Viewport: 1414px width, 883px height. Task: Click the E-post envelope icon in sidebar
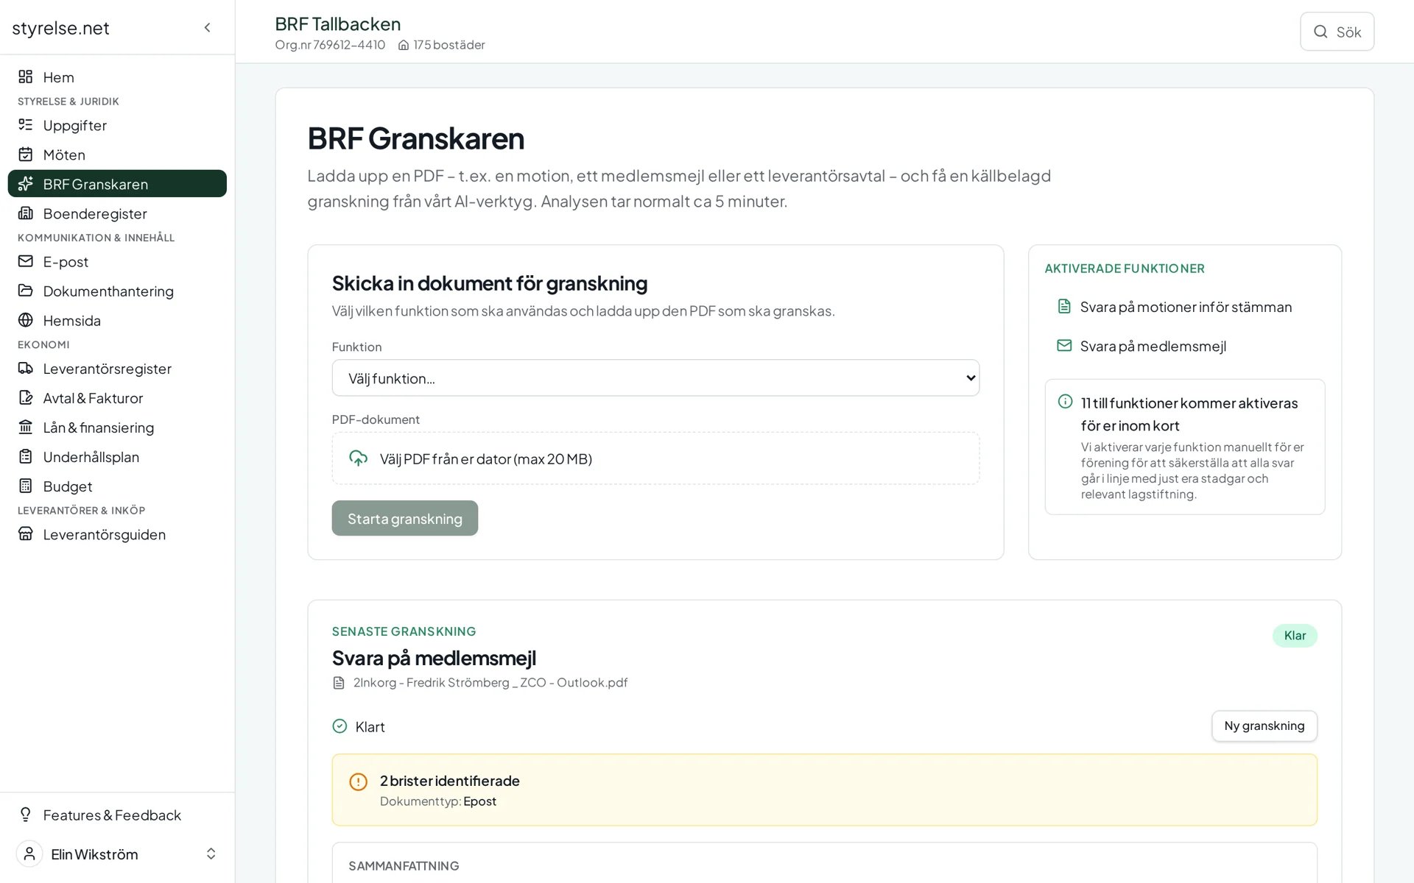tap(26, 260)
